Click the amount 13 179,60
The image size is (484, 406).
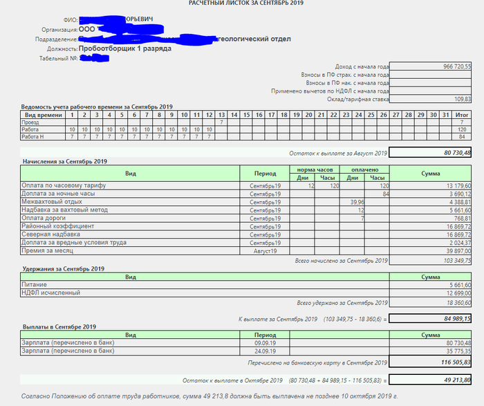click(458, 186)
